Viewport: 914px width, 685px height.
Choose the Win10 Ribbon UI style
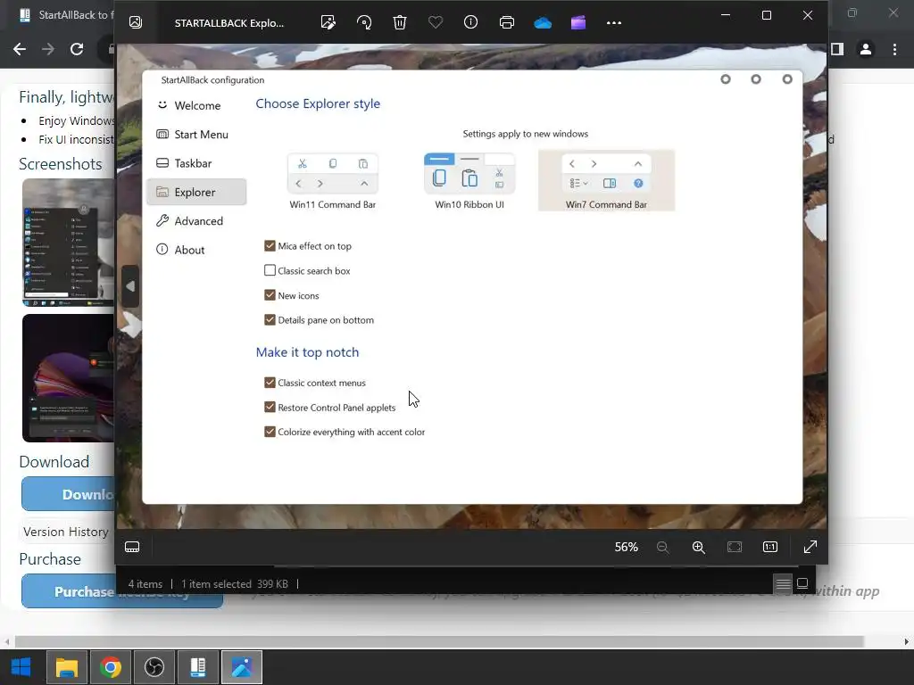click(469, 181)
